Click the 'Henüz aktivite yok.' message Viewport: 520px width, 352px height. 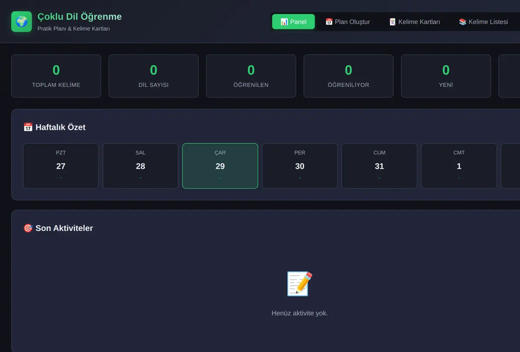click(x=300, y=313)
